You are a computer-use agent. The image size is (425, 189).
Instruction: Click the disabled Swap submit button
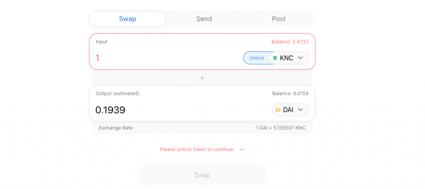coord(202,175)
